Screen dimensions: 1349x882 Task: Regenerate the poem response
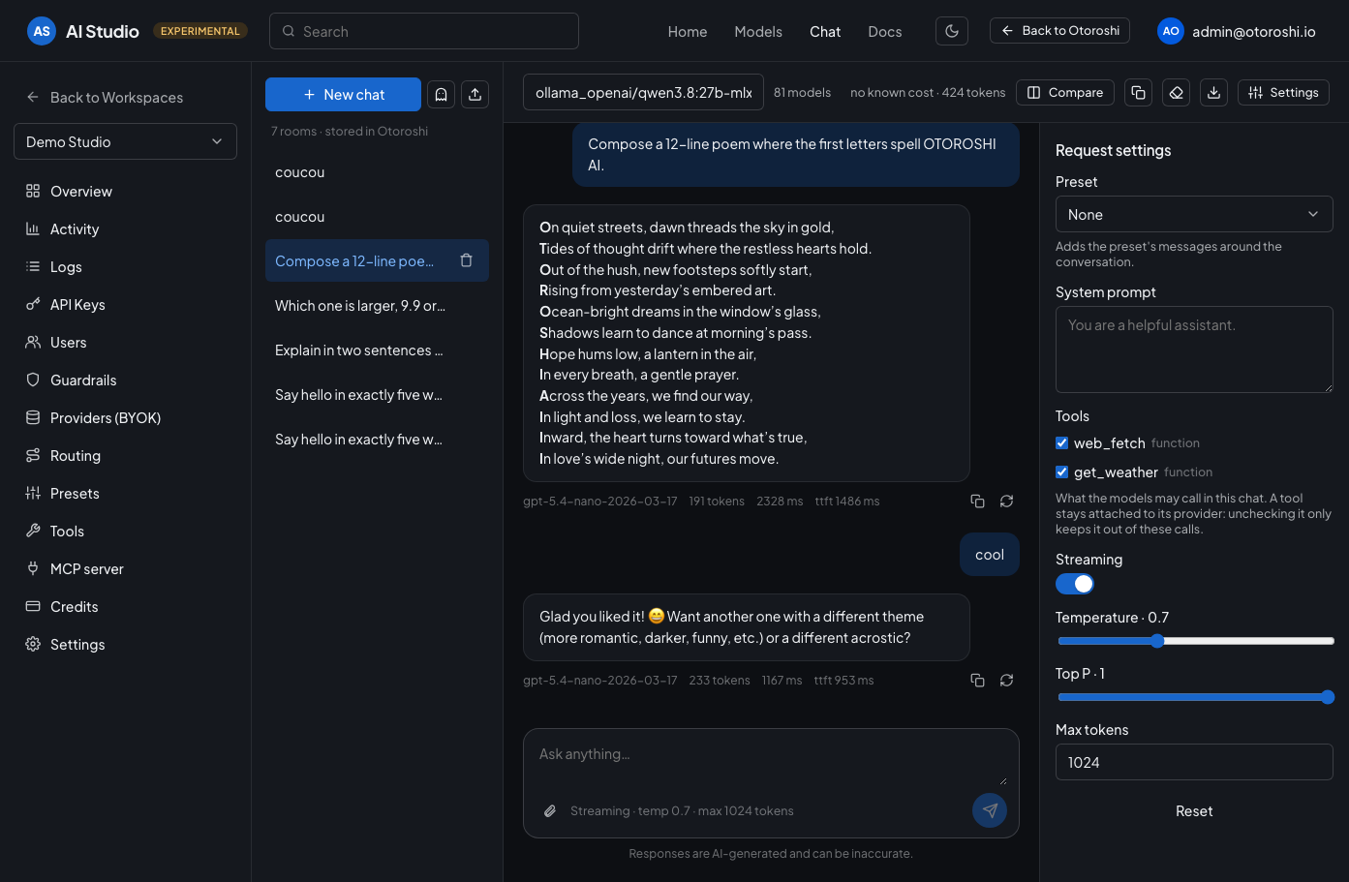tap(1007, 502)
